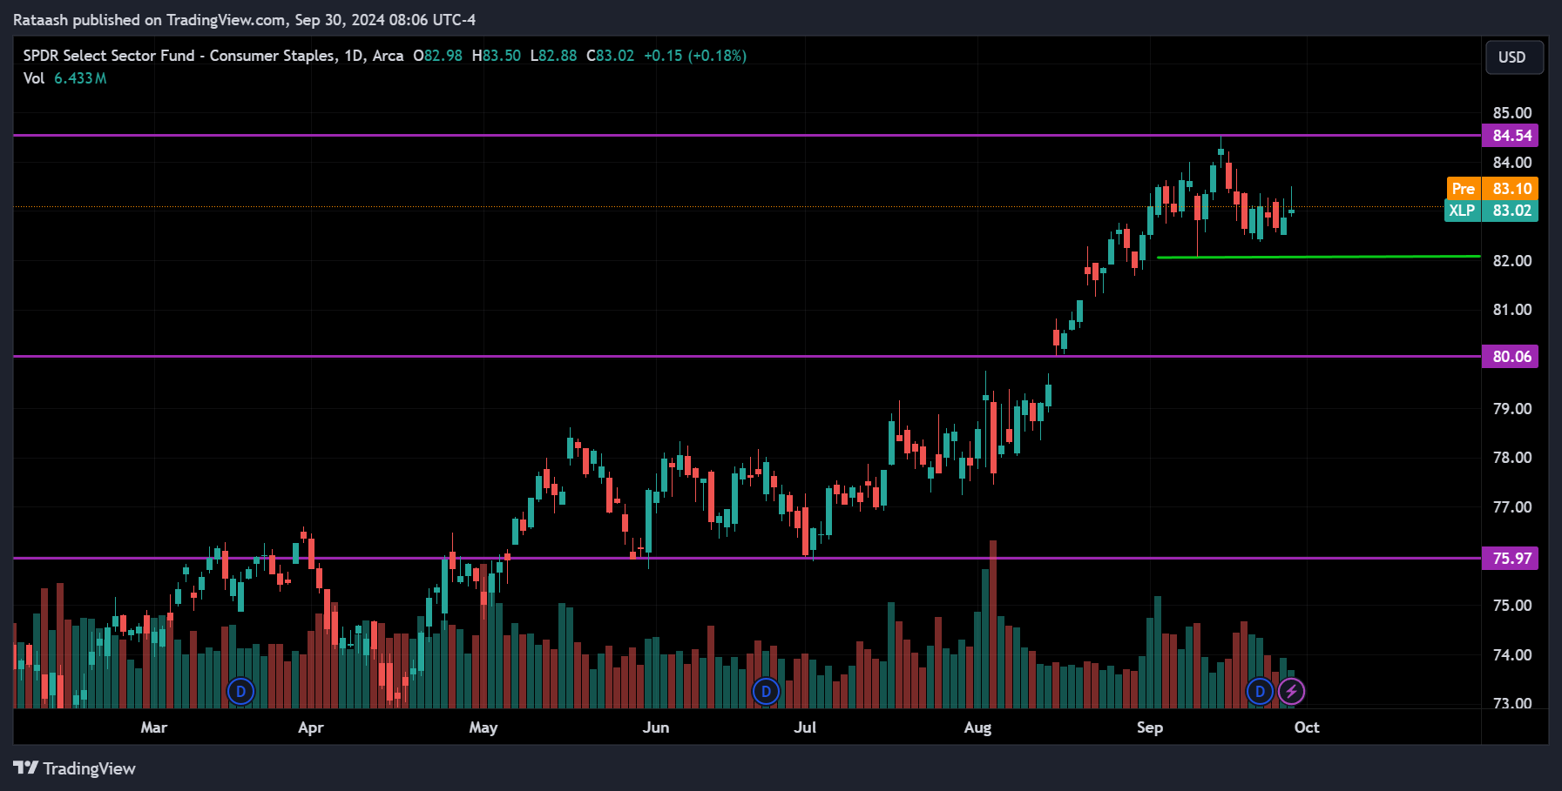The width and height of the screenshot is (1562, 791).
Task: Click the 85.00 price axis label
Action: tap(1512, 113)
